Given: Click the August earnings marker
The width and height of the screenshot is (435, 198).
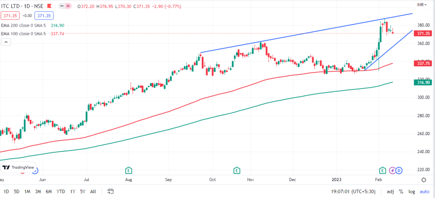Looking at the screenshot, I should [x=128, y=170].
